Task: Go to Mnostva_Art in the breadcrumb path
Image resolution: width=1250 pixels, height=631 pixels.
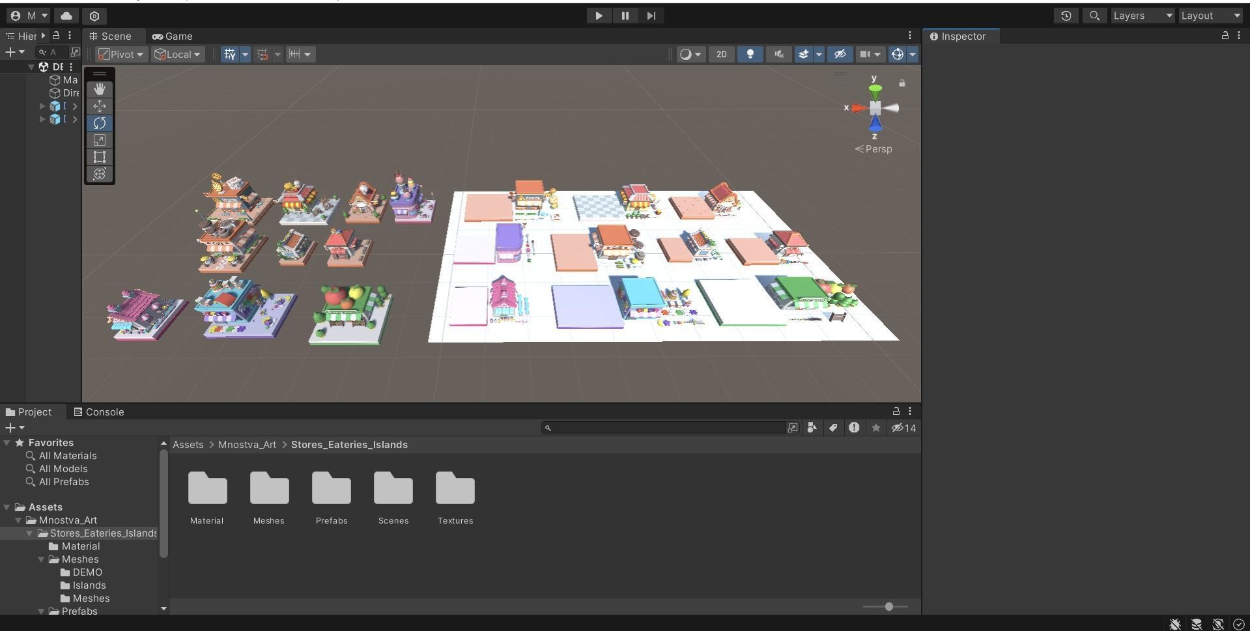Action: pyautogui.click(x=248, y=445)
